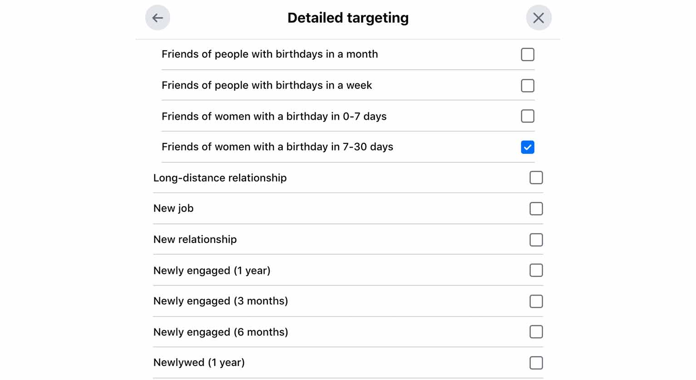Screen dimensions: 696x380
Task: Click the Long-distance relationship label
Action: 220,178
